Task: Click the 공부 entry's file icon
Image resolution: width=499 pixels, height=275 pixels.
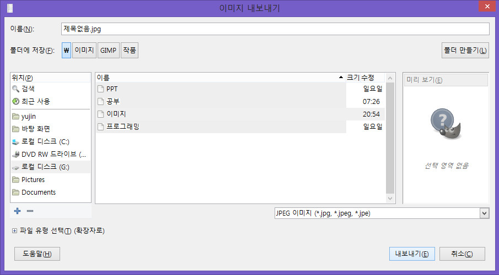Action: 100,102
